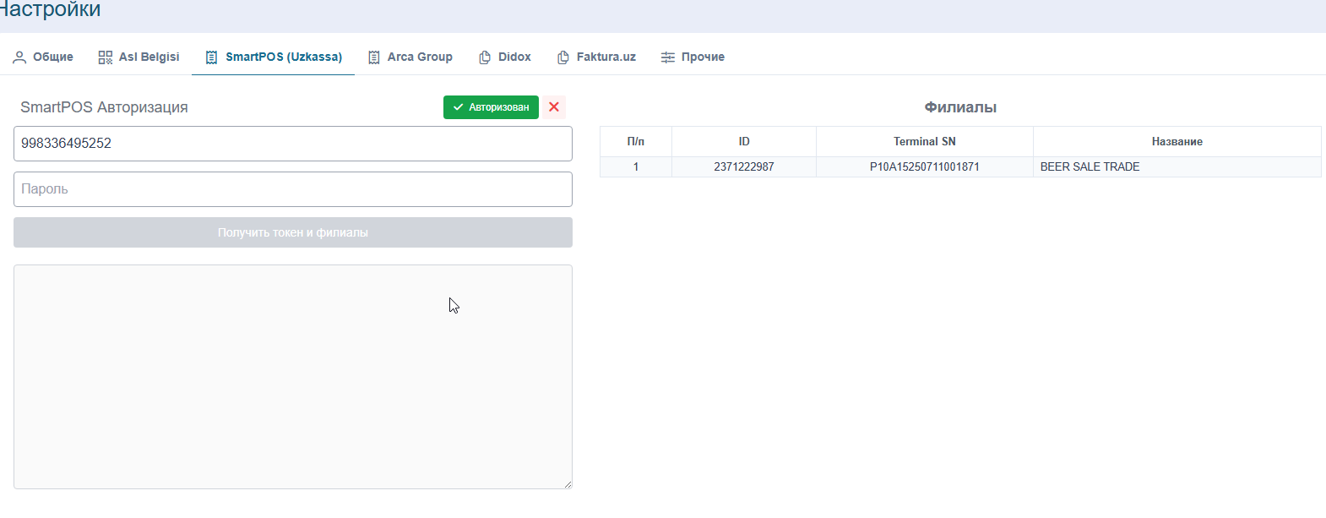Click into the Пароль password field
The height and width of the screenshot is (518, 1326).
(x=292, y=189)
